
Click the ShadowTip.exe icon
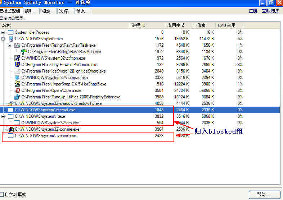coord(11,103)
